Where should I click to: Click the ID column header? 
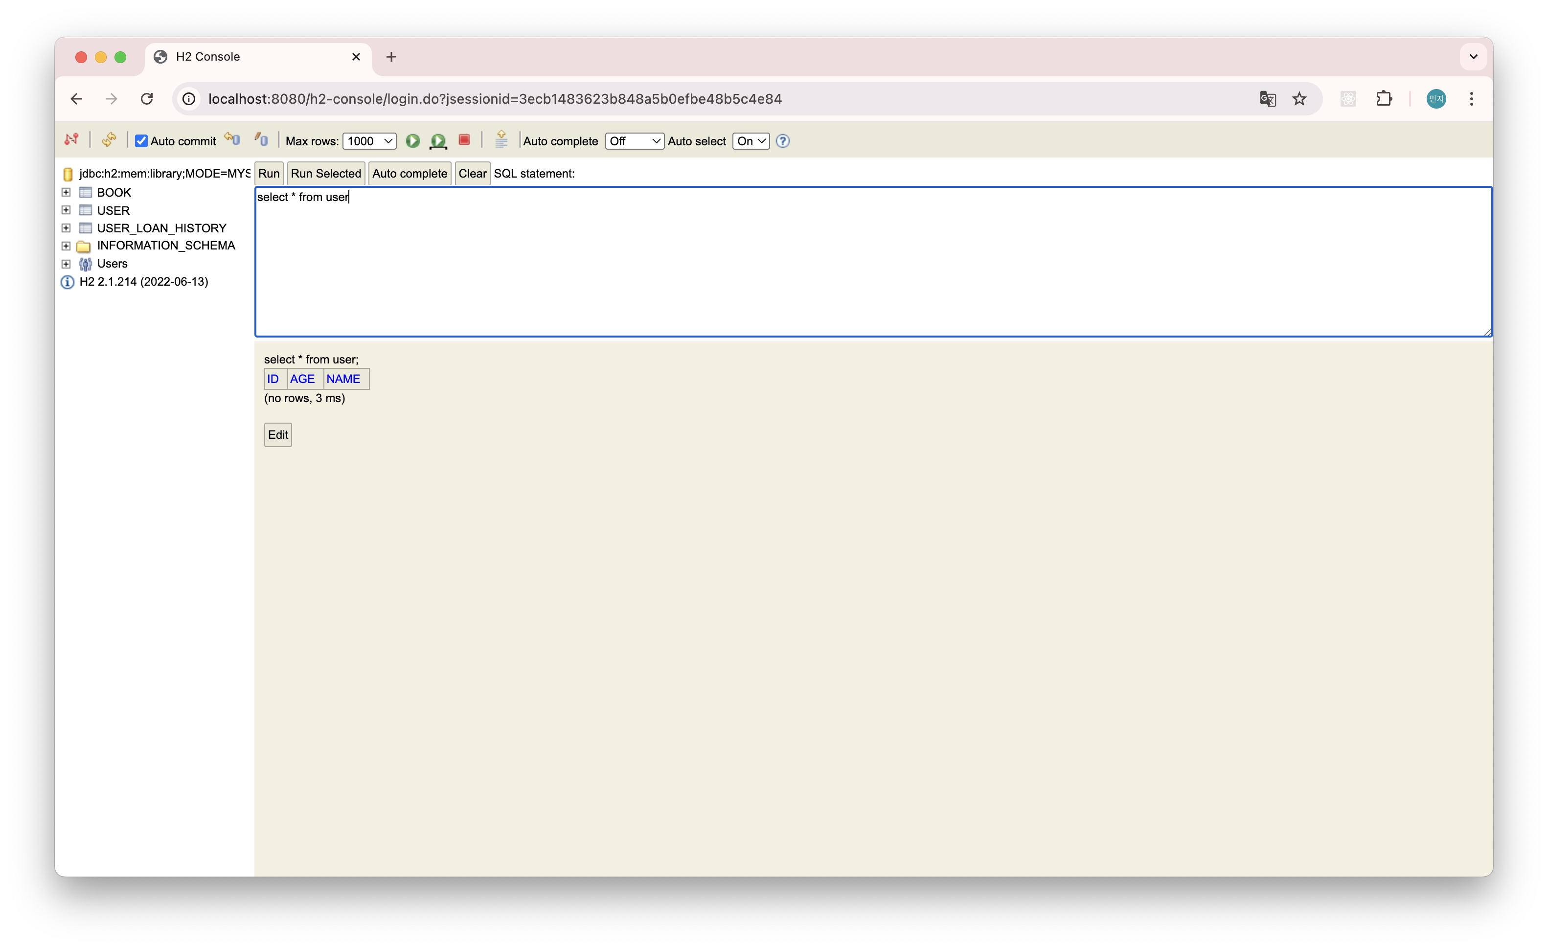pos(273,379)
